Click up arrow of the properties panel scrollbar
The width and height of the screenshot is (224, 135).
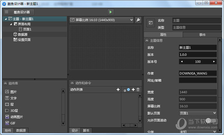tap(220, 40)
